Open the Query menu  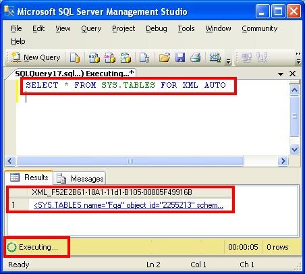[91, 28]
